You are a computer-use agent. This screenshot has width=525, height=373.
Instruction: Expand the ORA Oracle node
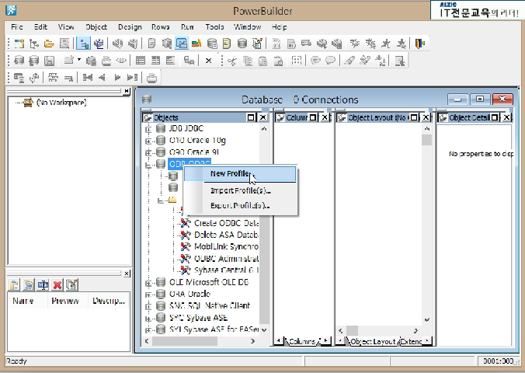[148, 295]
